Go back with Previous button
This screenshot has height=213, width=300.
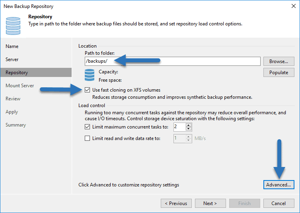[x=176, y=203]
